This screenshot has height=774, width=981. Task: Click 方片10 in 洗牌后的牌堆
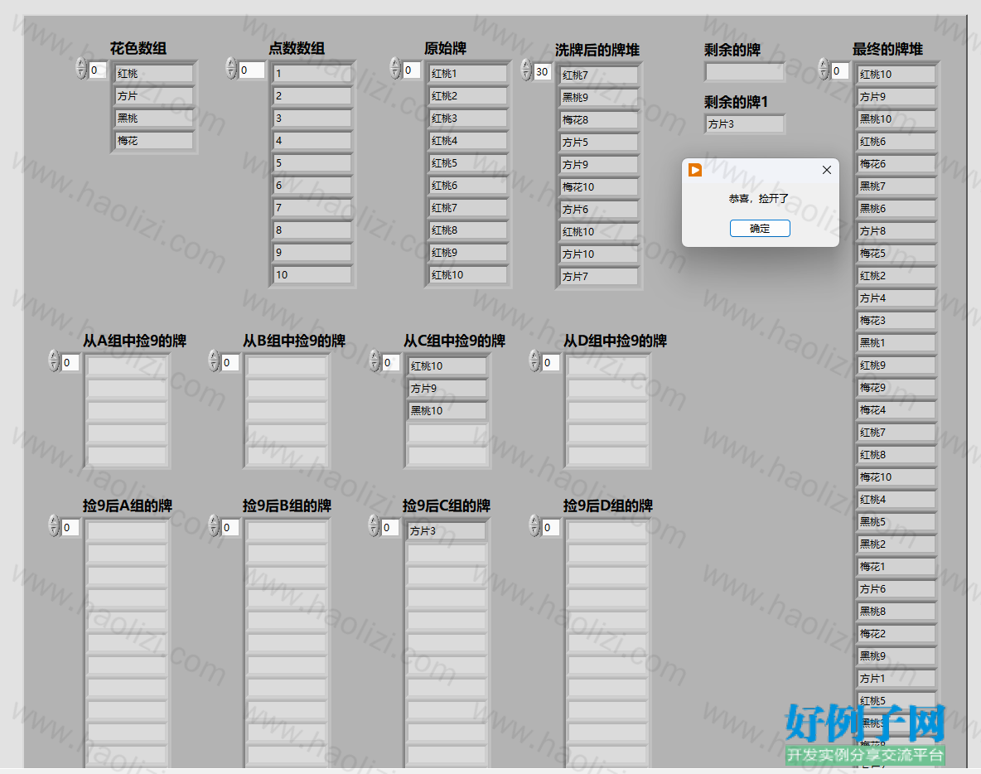pos(599,254)
